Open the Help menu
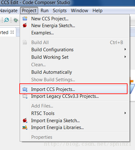 (97, 11)
